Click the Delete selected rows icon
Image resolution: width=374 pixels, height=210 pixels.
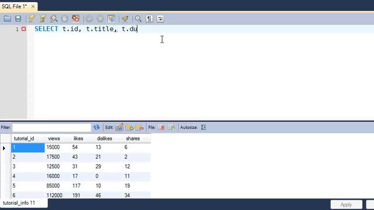click(140, 127)
